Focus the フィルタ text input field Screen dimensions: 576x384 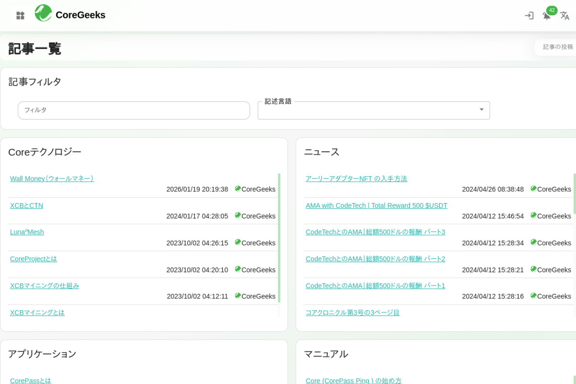[x=134, y=110]
